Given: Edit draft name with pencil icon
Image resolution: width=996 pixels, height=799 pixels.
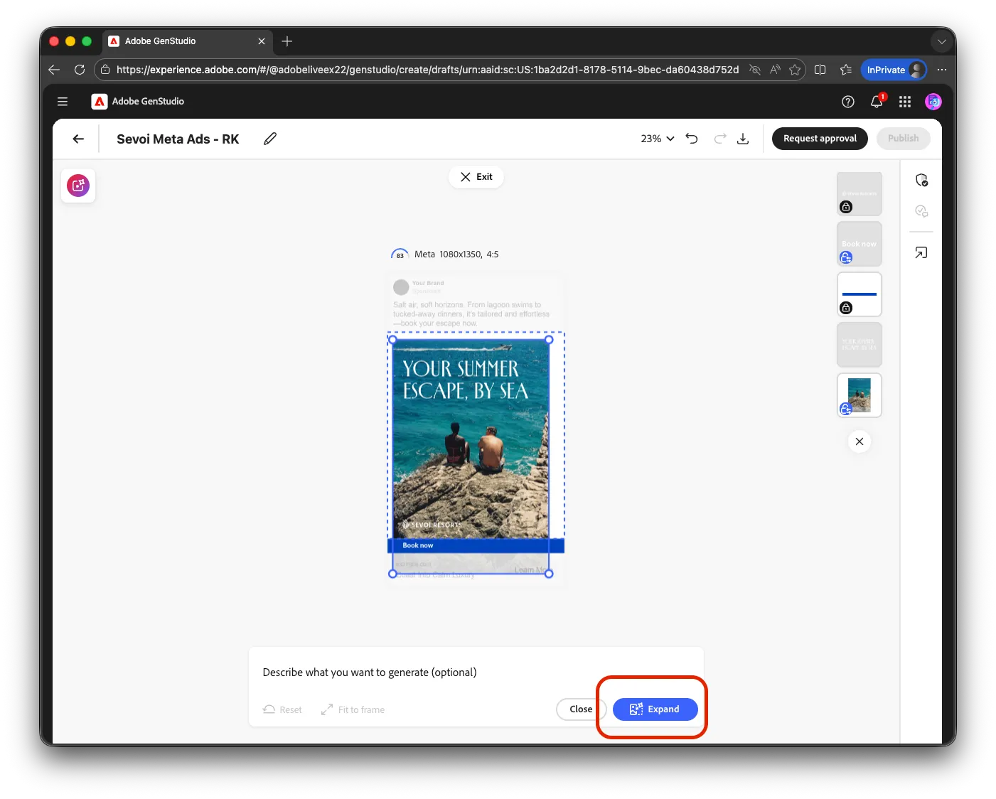Looking at the screenshot, I should click(270, 139).
